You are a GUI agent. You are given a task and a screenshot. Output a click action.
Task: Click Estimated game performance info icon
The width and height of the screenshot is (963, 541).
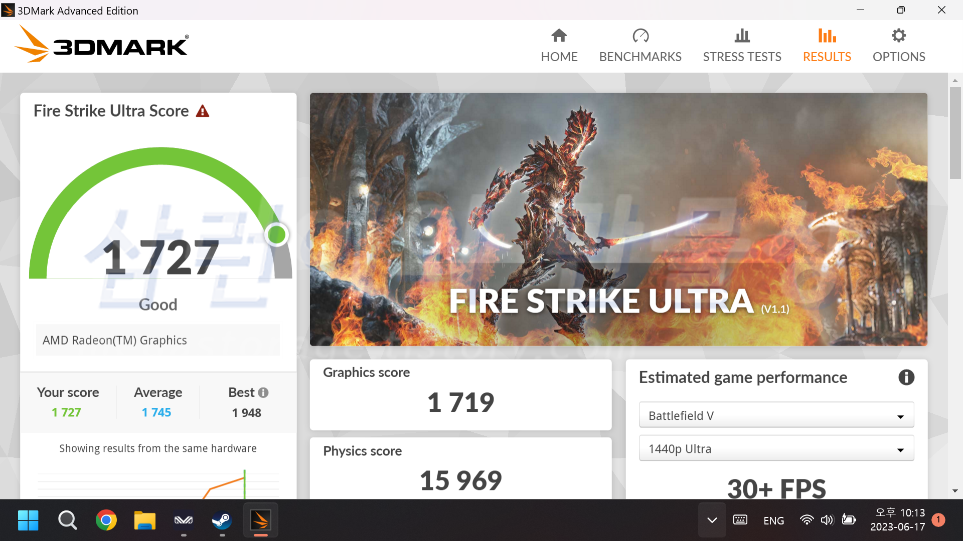[906, 377]
